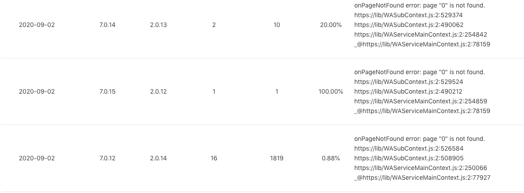Open WAServiceMainContext.js:2:254842 stack line
Screen dimensions: 524x193
click(421, 34)
